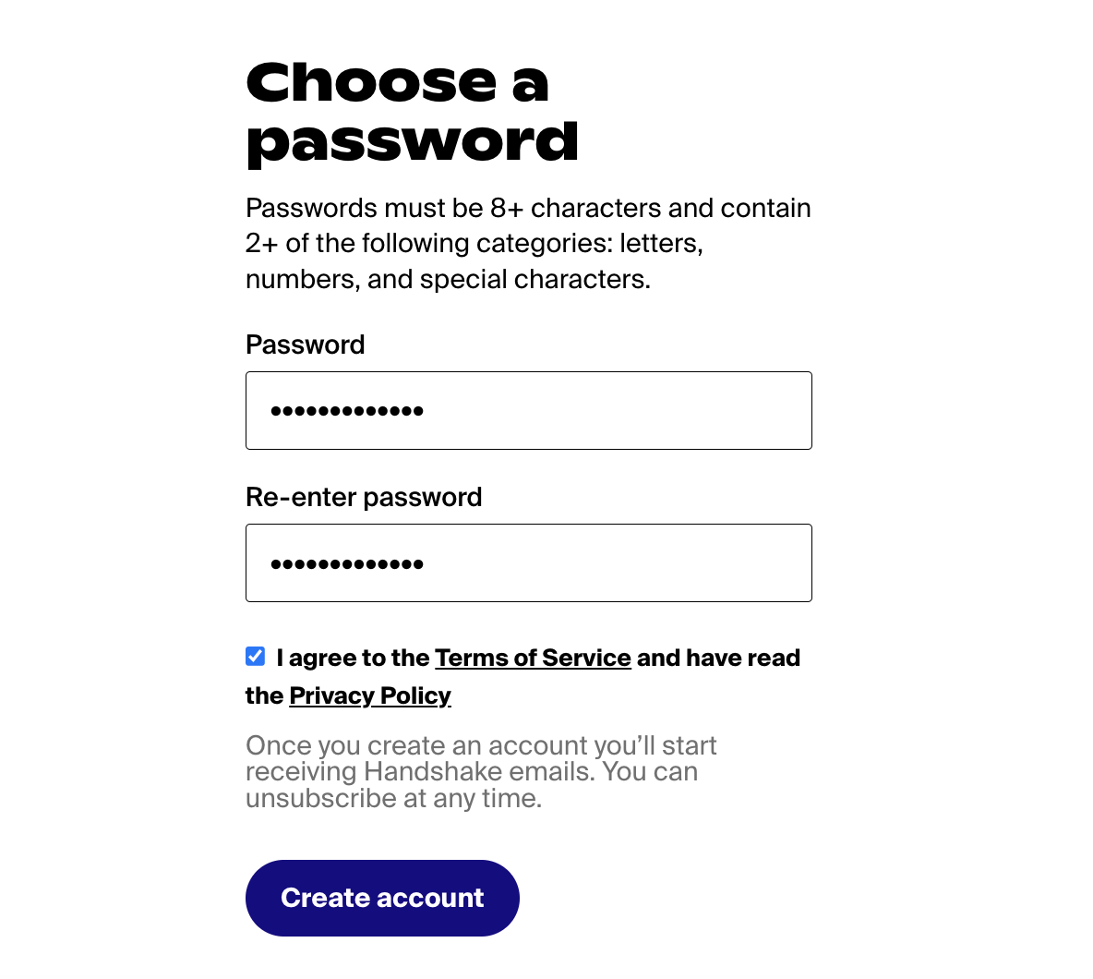
Task: Click the re-entered password dots
Action: click(x=347, y=562)
